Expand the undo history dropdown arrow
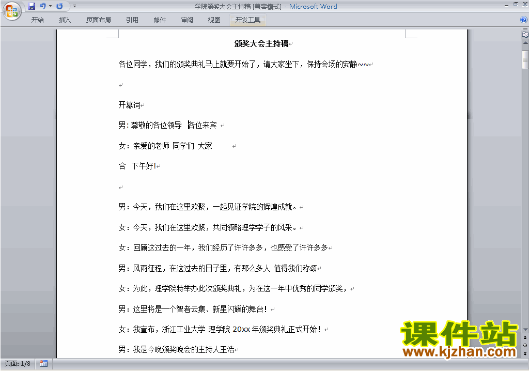Image resolution: width=529 pixels, height=371 pixels. 50,6
